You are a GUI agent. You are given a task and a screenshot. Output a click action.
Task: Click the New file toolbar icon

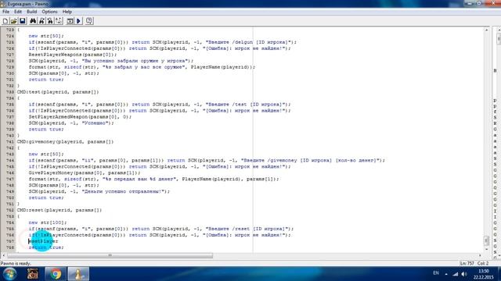coord(5,21)
